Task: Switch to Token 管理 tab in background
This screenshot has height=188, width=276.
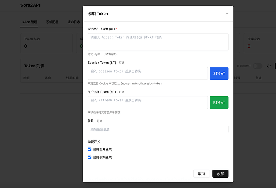Action: click(29, 22)
